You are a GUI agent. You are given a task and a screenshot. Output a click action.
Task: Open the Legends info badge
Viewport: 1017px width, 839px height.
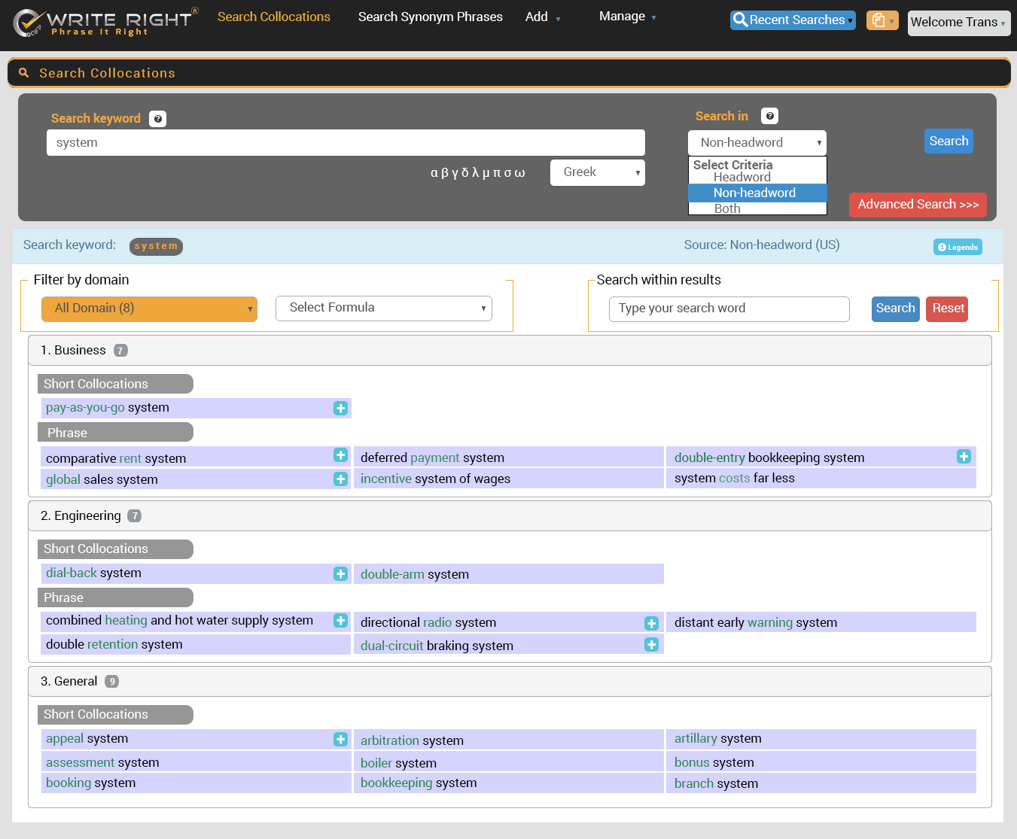(x=958, y=247)
